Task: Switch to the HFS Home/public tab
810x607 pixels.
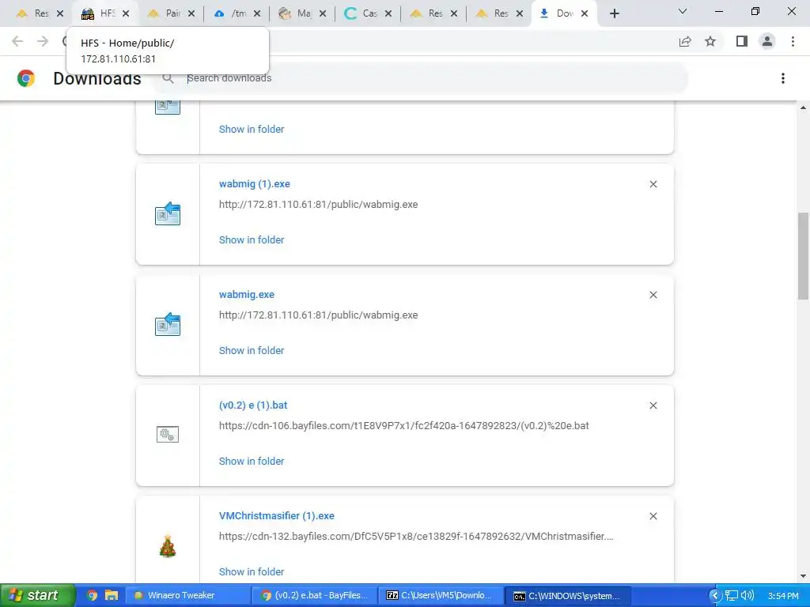Action: pos(98,13)
